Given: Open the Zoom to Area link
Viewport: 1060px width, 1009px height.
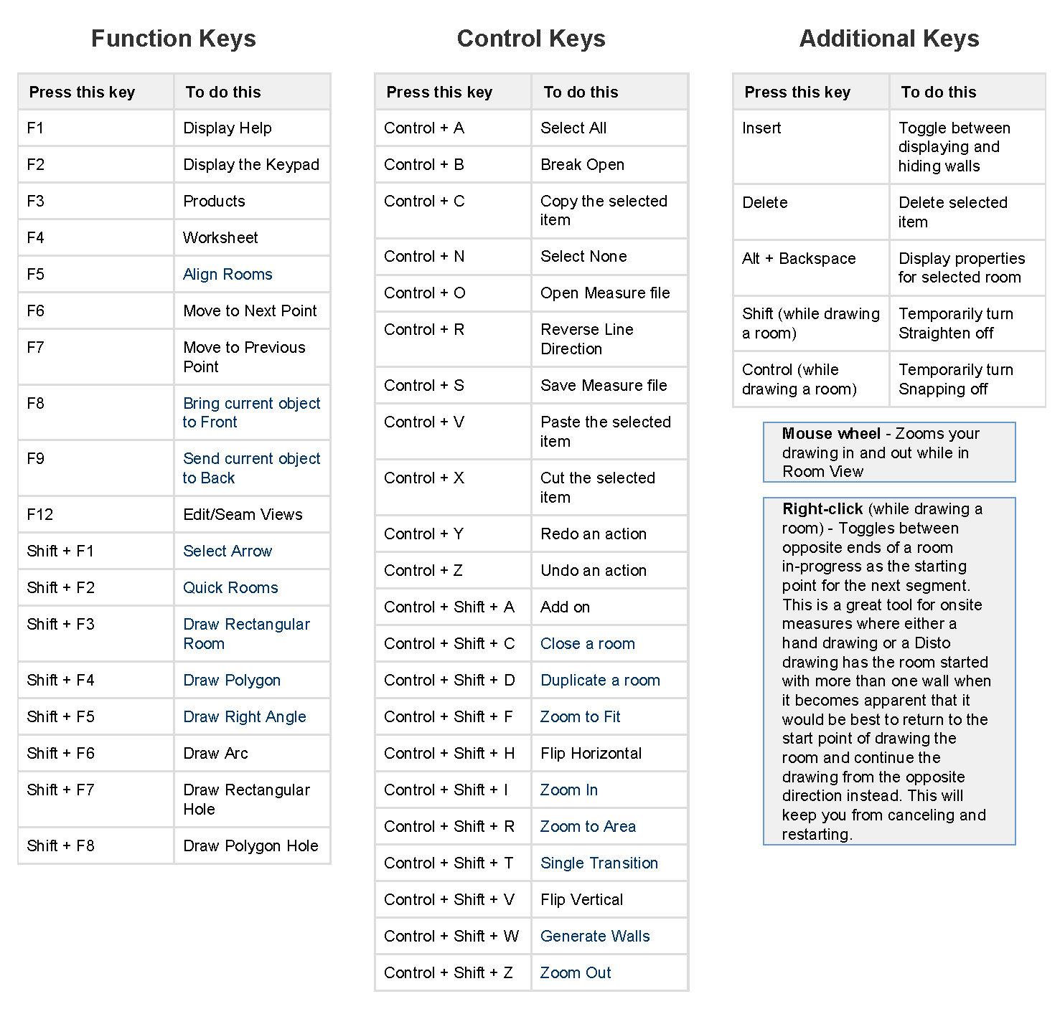Looking at the screenshot, I should coord(588,826).
